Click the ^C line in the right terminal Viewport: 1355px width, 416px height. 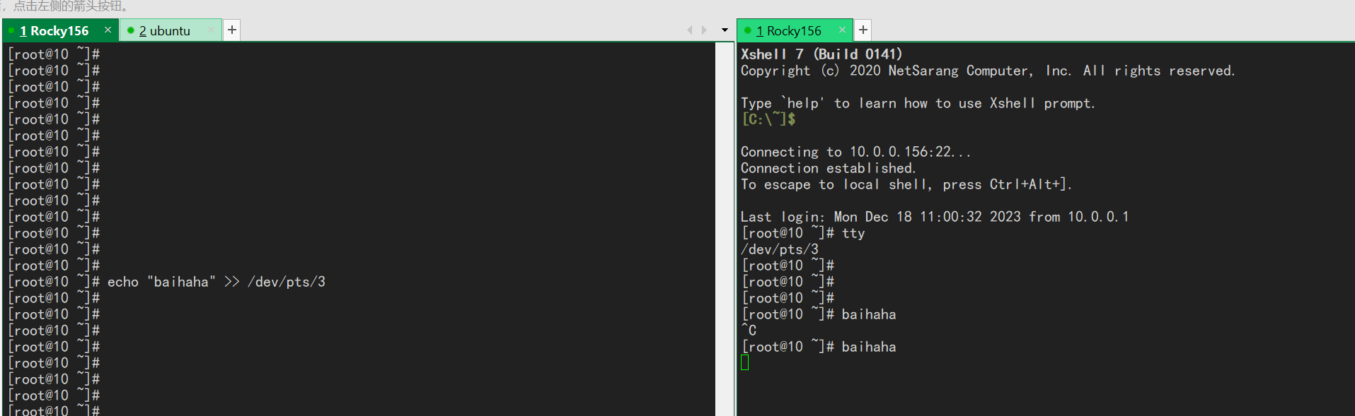[x=749, y=331]
